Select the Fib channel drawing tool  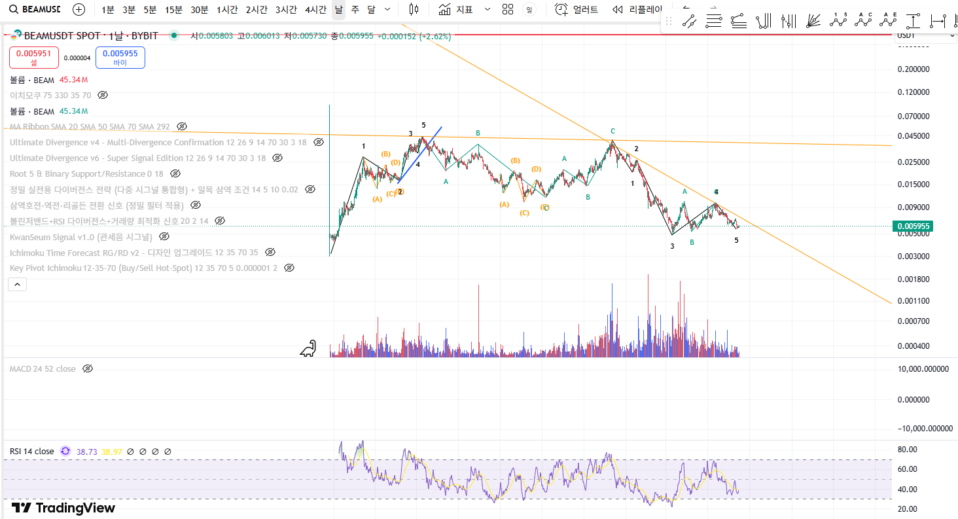pyautogui.click(x=739, y=21)
